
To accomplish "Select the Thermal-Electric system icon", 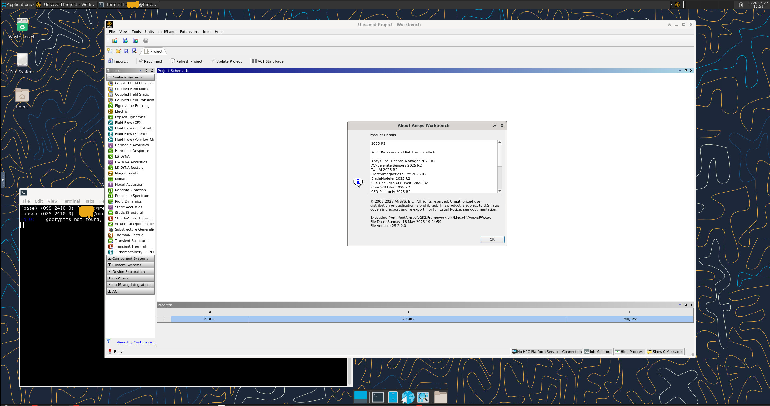I will [111, 235].
